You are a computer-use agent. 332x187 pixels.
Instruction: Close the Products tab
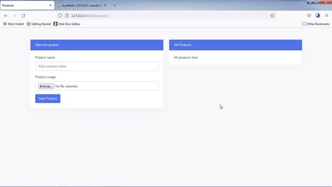tap(50, 5)
